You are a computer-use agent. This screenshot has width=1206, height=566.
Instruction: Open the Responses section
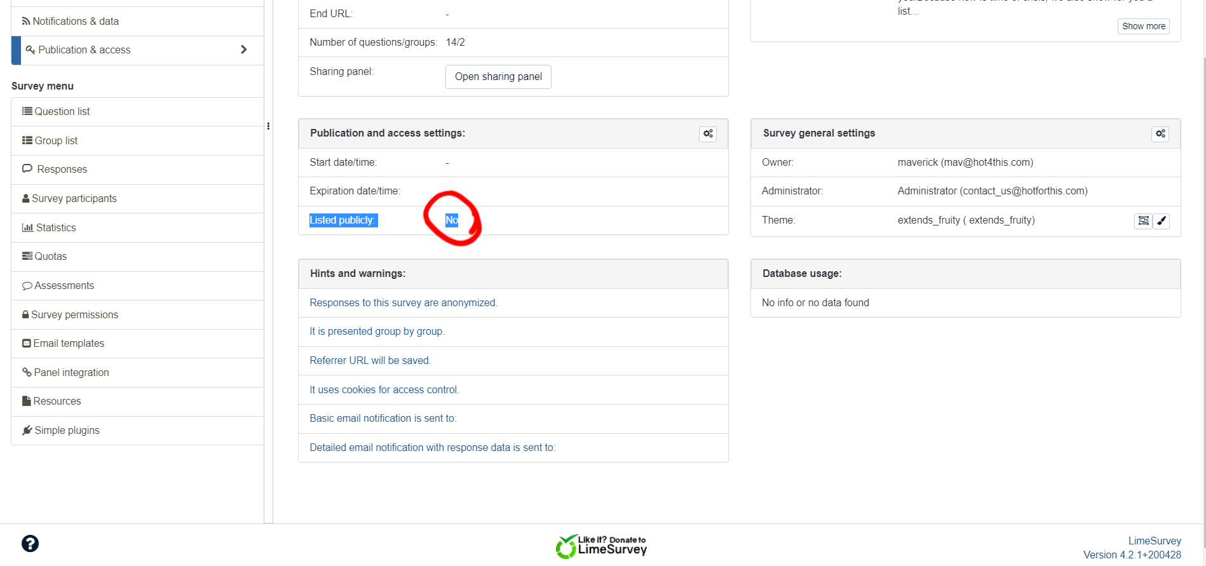[x=137, y=170]
